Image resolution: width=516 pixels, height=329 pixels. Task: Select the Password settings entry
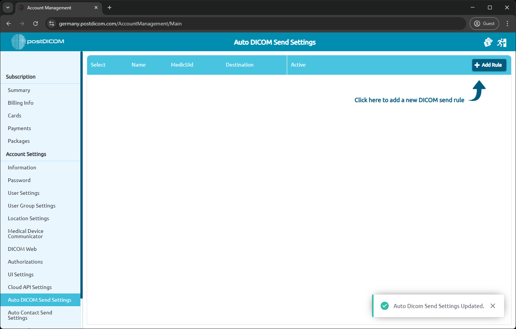(19, 180)
